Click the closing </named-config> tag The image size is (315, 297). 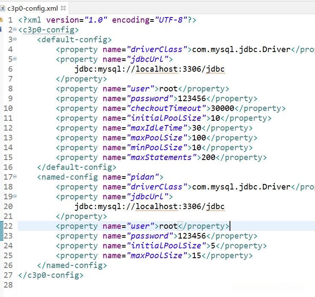pos(72,265)
